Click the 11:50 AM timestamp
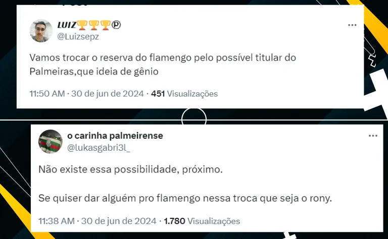 click(47, 94)
